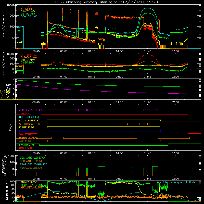204x204 pixels.
Task: Click the DECIMATION_WEIGHT legend label
Action: [x=32, y=161]
